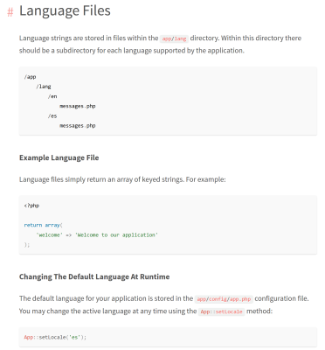Click Changing The Default Language At Runtime heading
Viewport: 325px width, 350px height.
pyautogui.click(x=94, y=276)
